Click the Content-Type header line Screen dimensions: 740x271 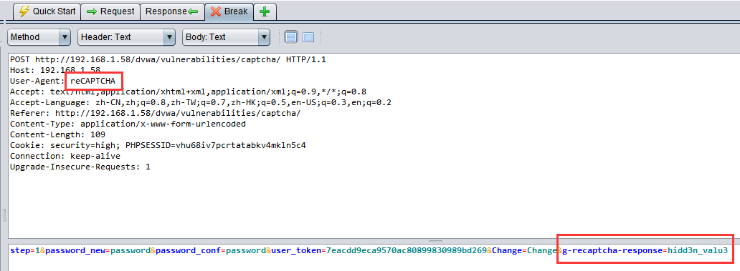pos(128,124)
